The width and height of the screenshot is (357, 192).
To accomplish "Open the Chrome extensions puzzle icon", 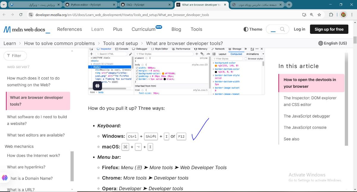I will click(x=331, y=15).
